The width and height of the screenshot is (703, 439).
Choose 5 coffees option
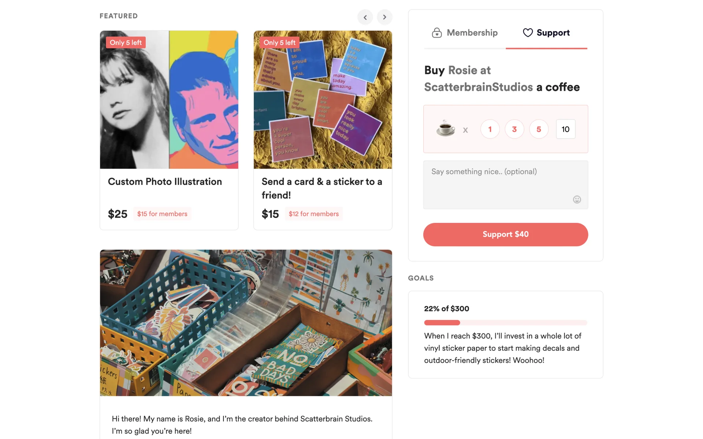point(539,129)
